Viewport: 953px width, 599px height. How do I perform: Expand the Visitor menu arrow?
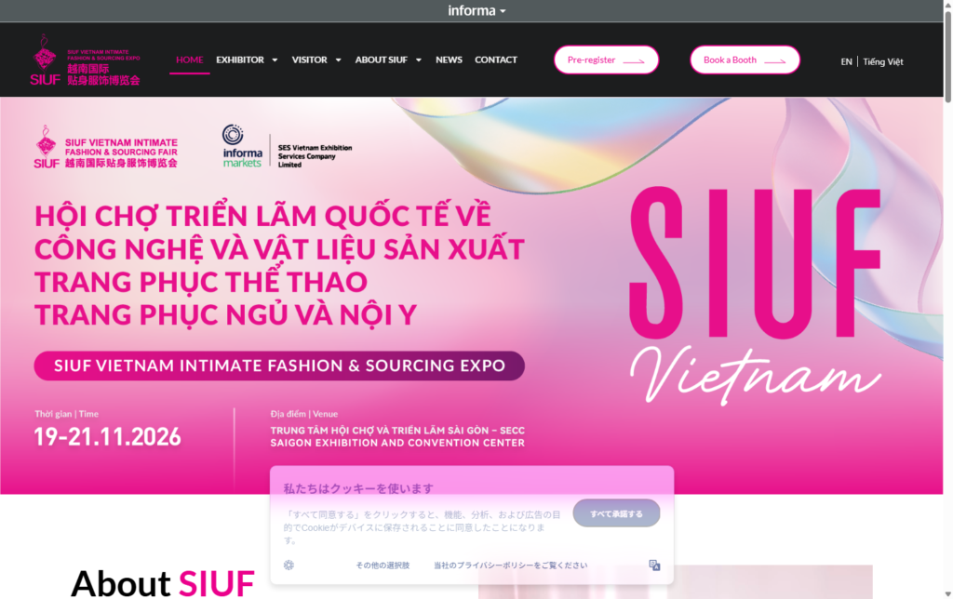[339, 60]
